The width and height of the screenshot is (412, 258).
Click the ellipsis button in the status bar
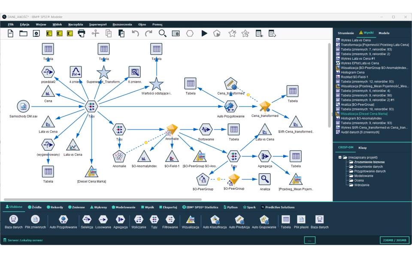tap(309, 240)
